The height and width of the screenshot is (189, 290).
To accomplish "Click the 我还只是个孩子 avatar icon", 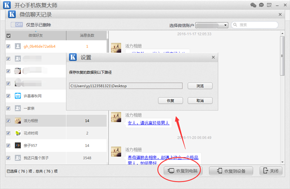I will [x=18, y=158].
